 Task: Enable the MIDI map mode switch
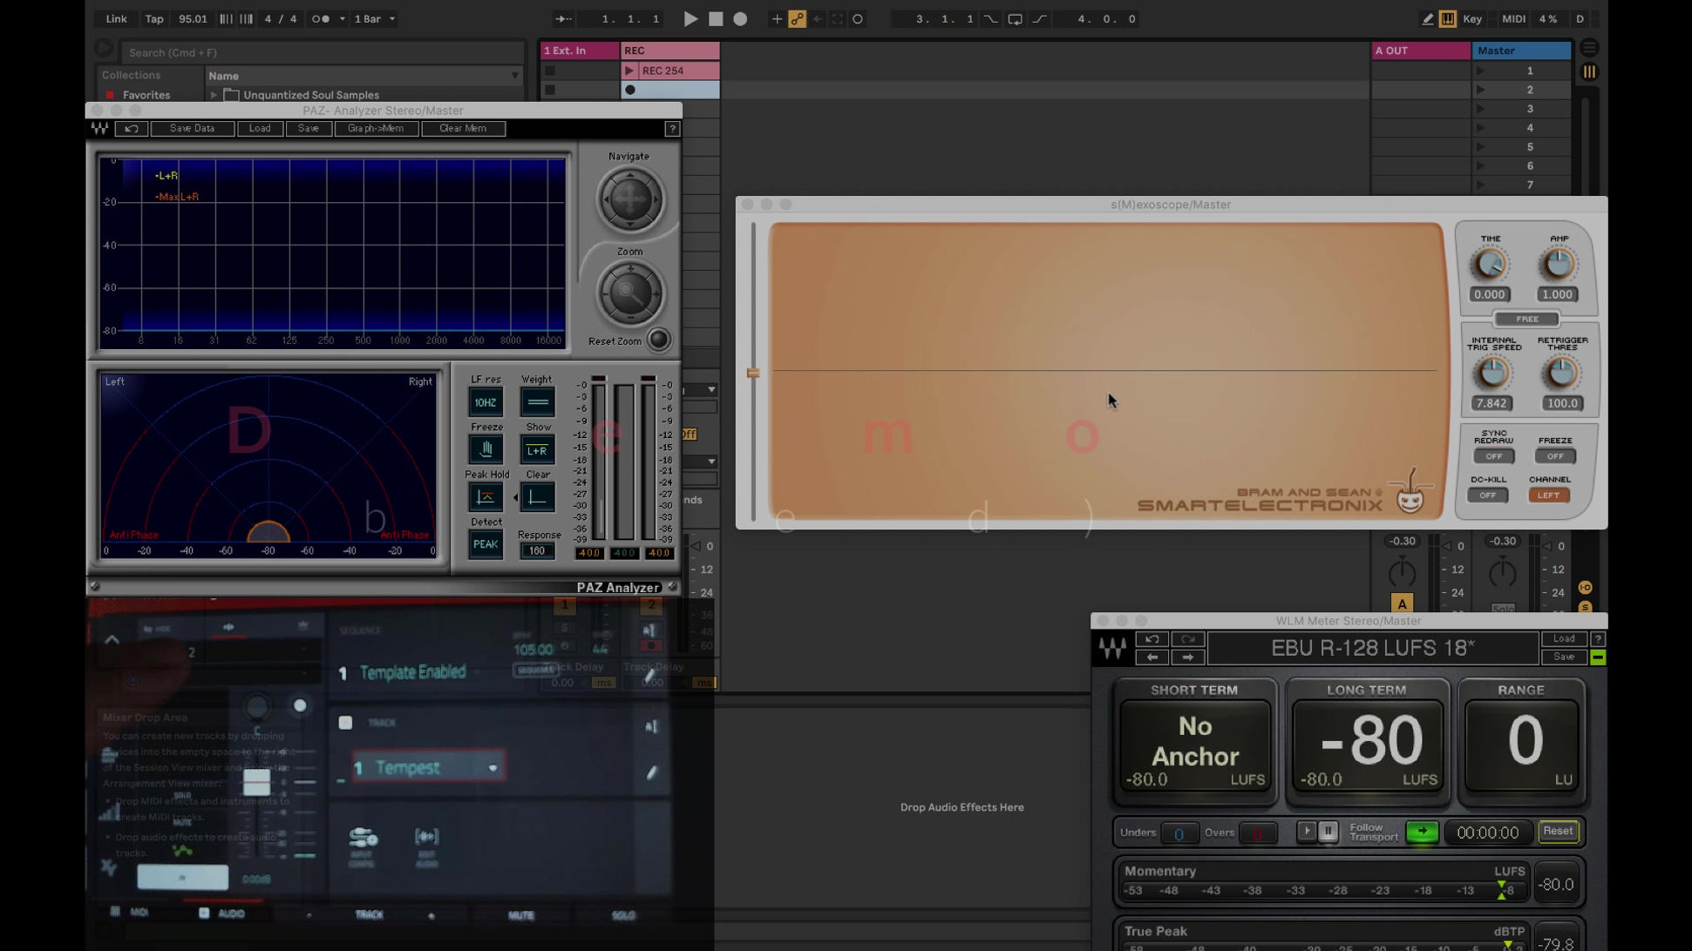point(1514,18)
